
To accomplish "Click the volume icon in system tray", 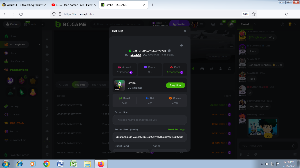I will point(267,164).
